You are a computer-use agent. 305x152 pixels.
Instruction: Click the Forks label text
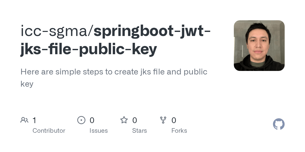[179, 130]
